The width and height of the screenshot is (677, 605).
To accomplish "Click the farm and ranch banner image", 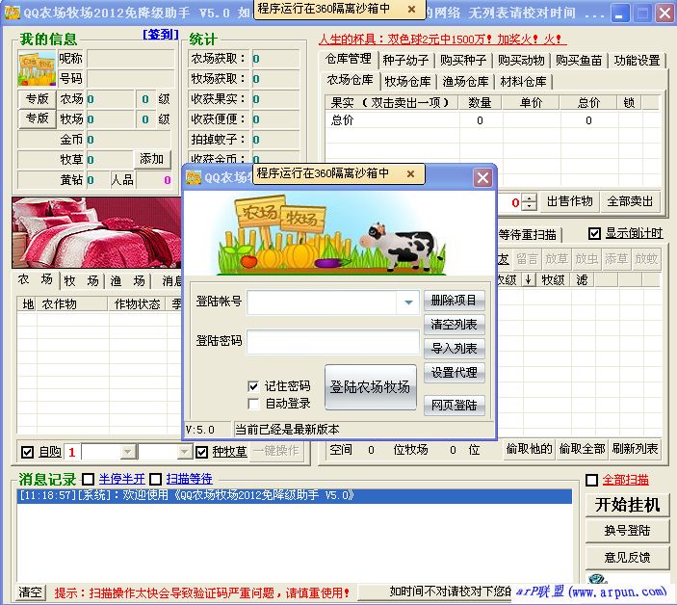I will pos(339,233).
